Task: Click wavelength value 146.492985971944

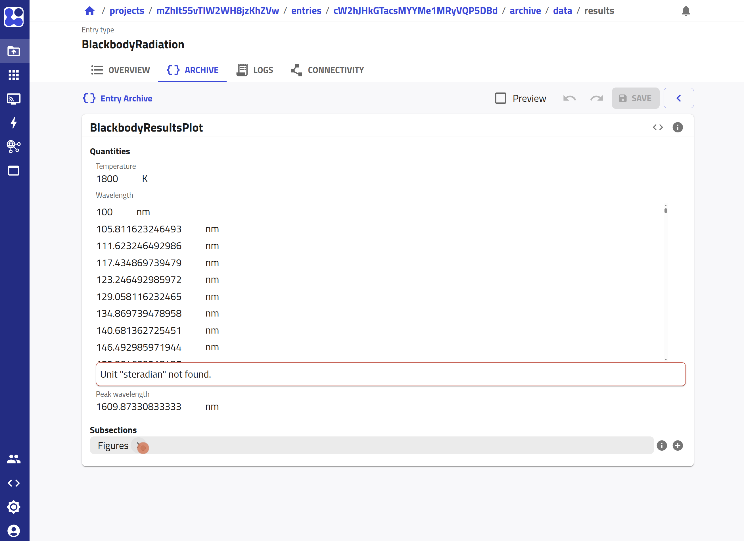Action: [x=139, y=347]
